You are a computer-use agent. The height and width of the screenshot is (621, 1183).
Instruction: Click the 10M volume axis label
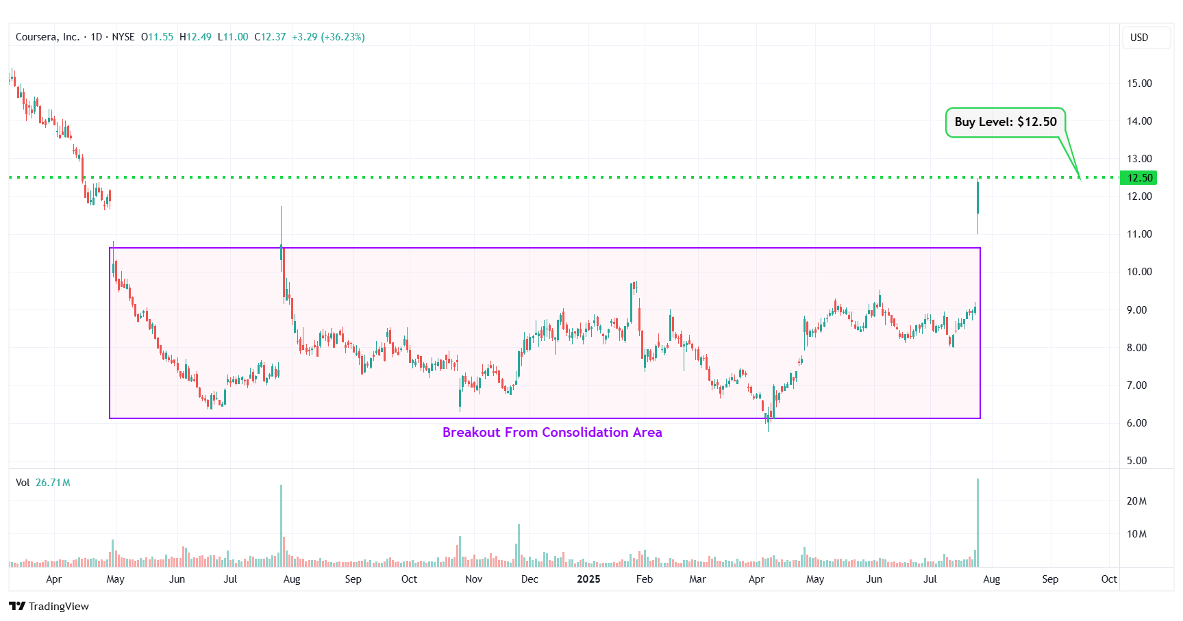[x=1136, y=534]
